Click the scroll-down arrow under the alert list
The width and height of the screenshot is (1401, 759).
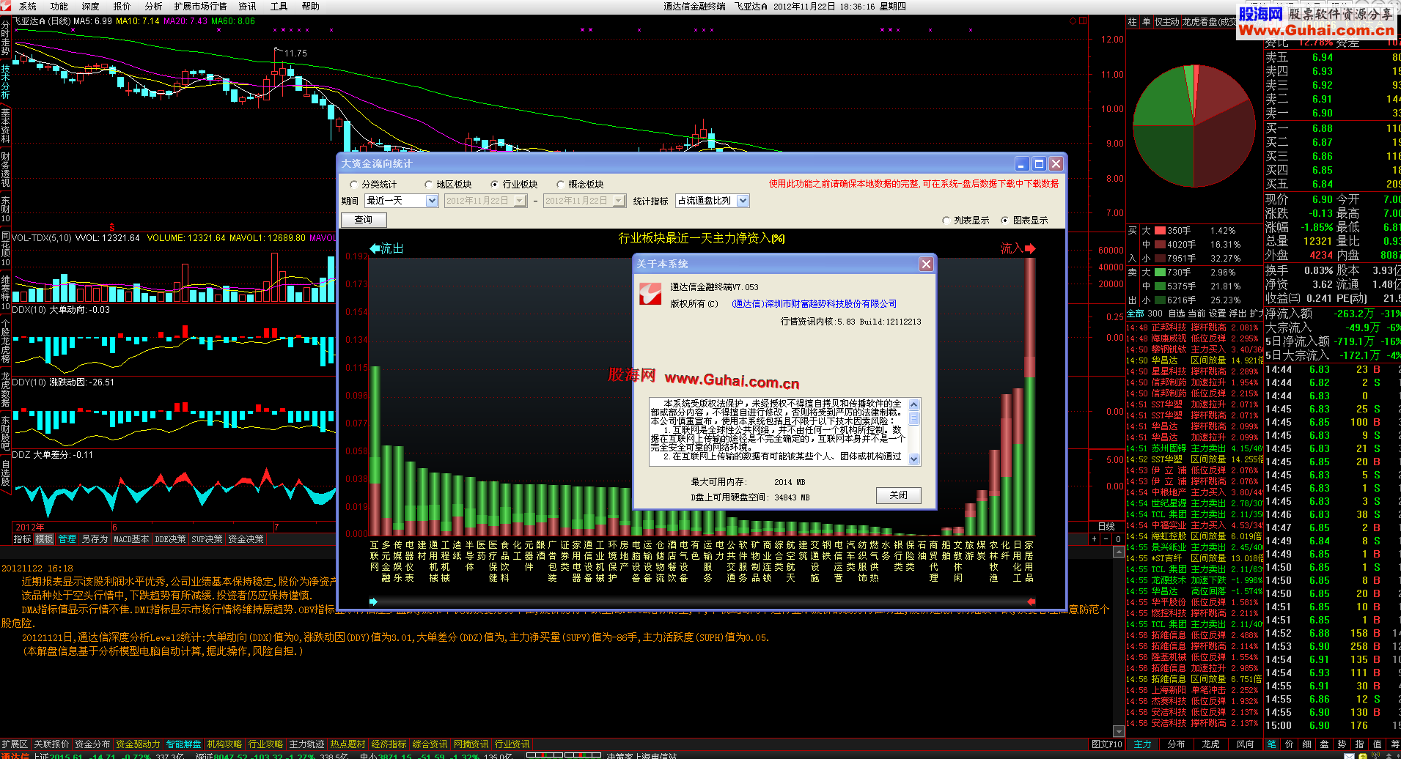[x=1118, y=731]
